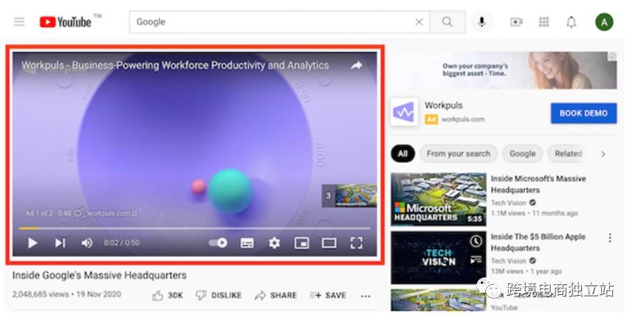Screen dimensions: 634x317
Task: Click the Workpuls banner ad image
Action: point(504,70)
